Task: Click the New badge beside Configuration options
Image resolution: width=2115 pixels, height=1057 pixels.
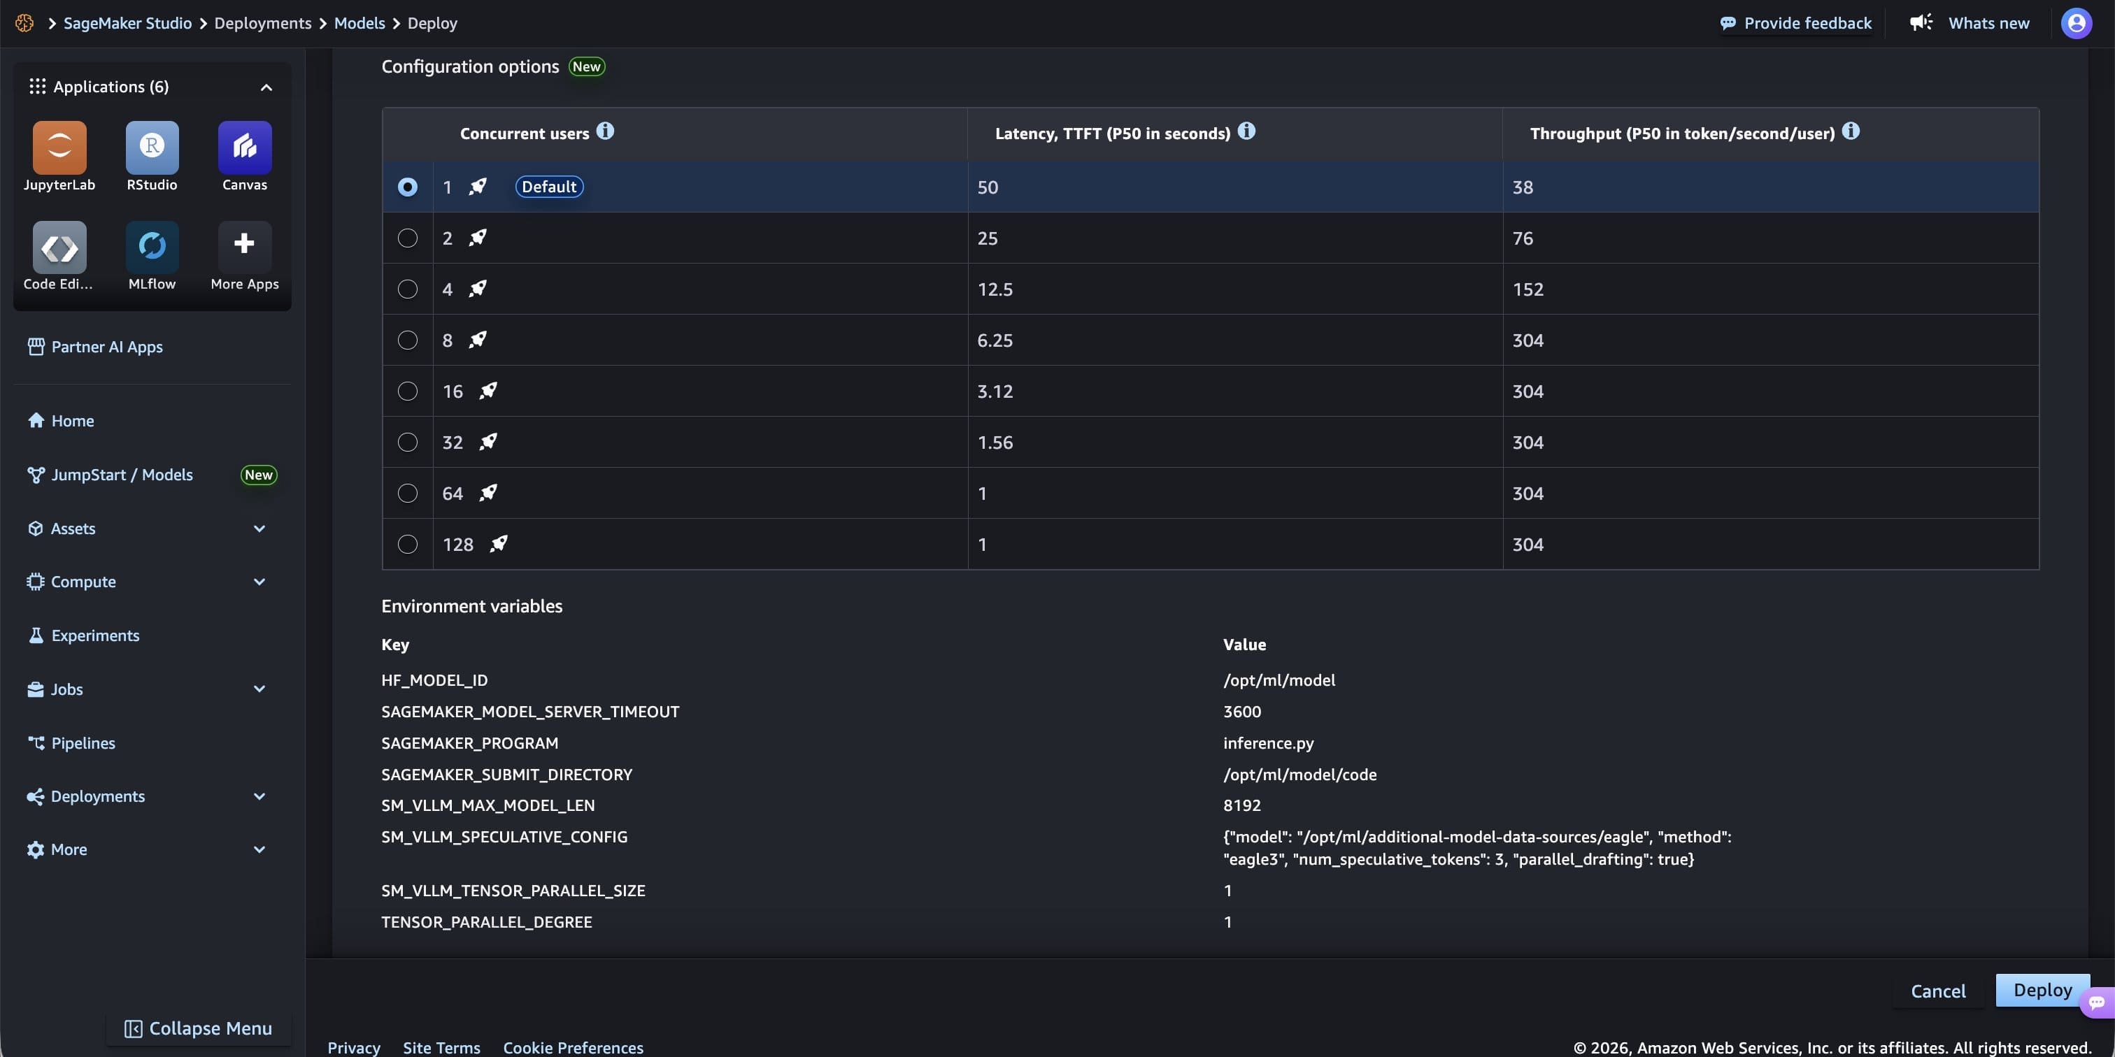Action: pos(586,66)
